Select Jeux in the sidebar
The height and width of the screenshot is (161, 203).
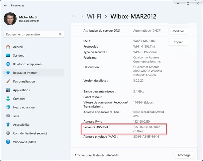(x=16, y=116)
